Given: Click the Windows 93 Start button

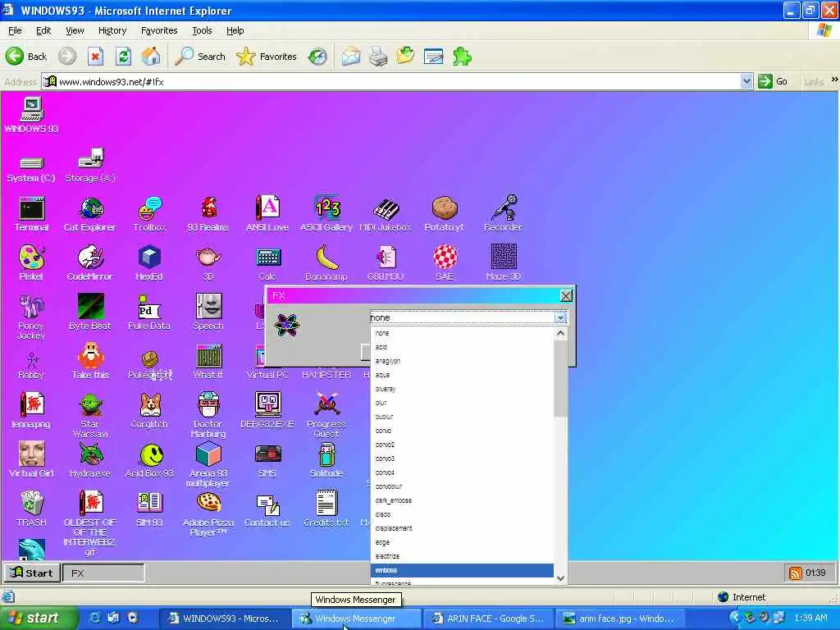Looking at the screenshot, I should tap(31, 573).
